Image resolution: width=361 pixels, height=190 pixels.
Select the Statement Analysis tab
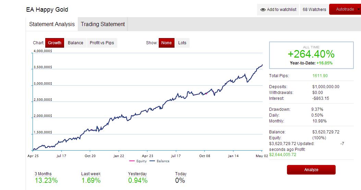pos(52,24)
